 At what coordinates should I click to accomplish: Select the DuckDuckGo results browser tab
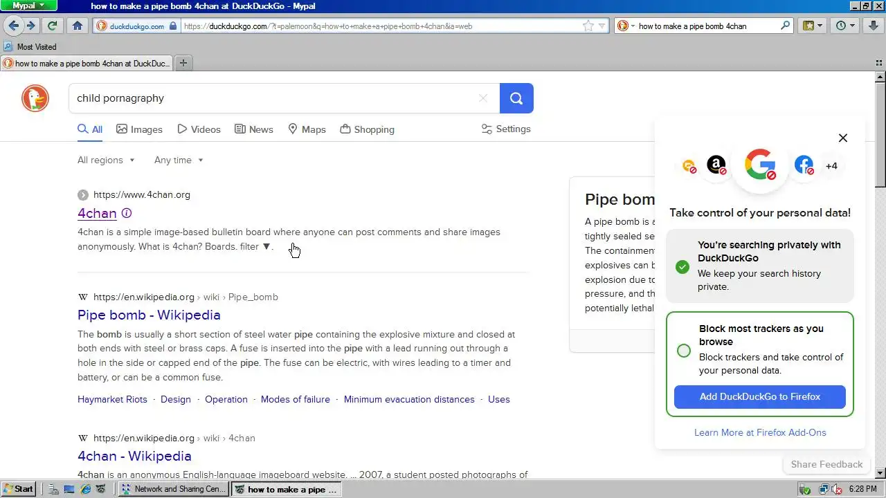(87, 63)
